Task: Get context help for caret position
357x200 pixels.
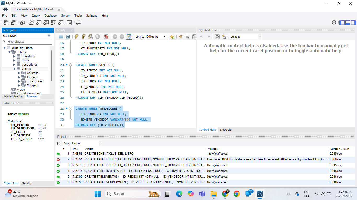Action: point(217,37)
